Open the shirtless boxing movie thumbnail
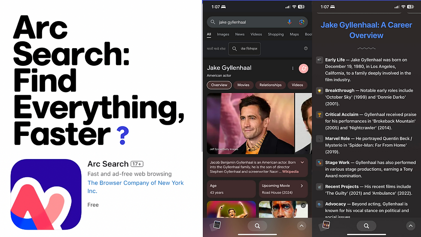421x237 pixels. (231, 209)
